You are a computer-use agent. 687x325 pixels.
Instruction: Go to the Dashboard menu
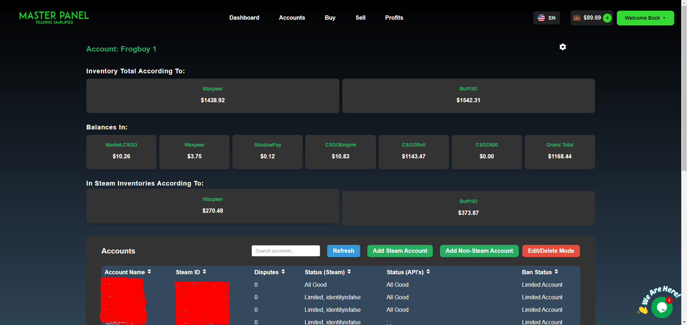(244, 18)
